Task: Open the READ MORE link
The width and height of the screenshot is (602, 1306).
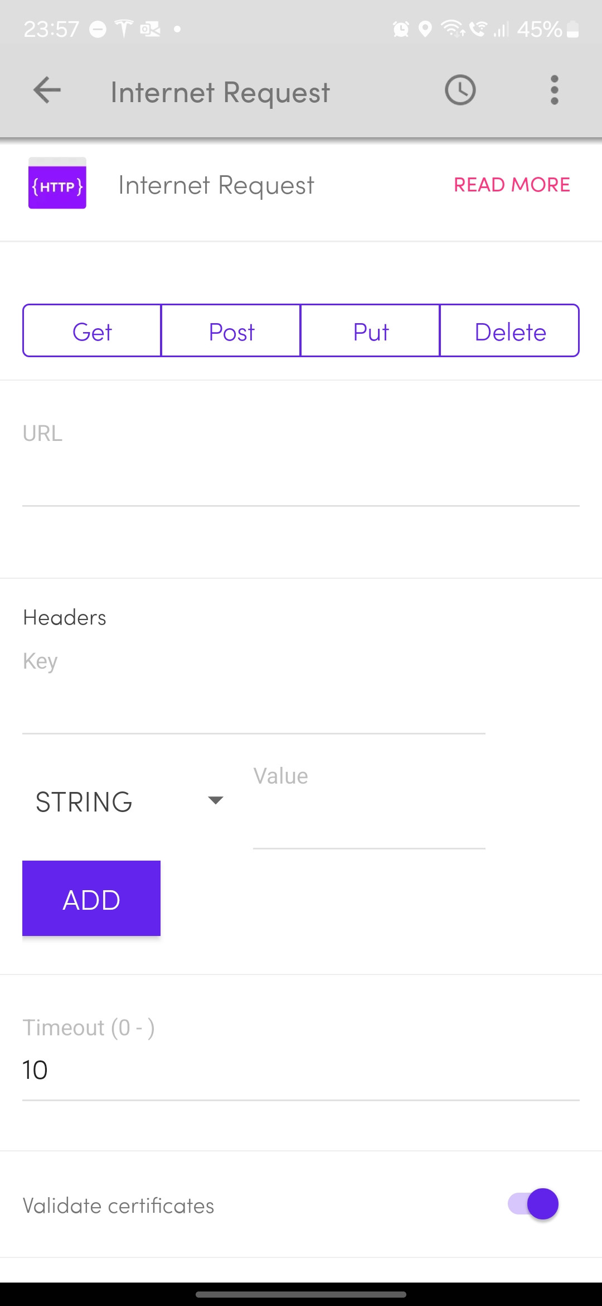Action: pyautogui.click(x=512, y=185)
